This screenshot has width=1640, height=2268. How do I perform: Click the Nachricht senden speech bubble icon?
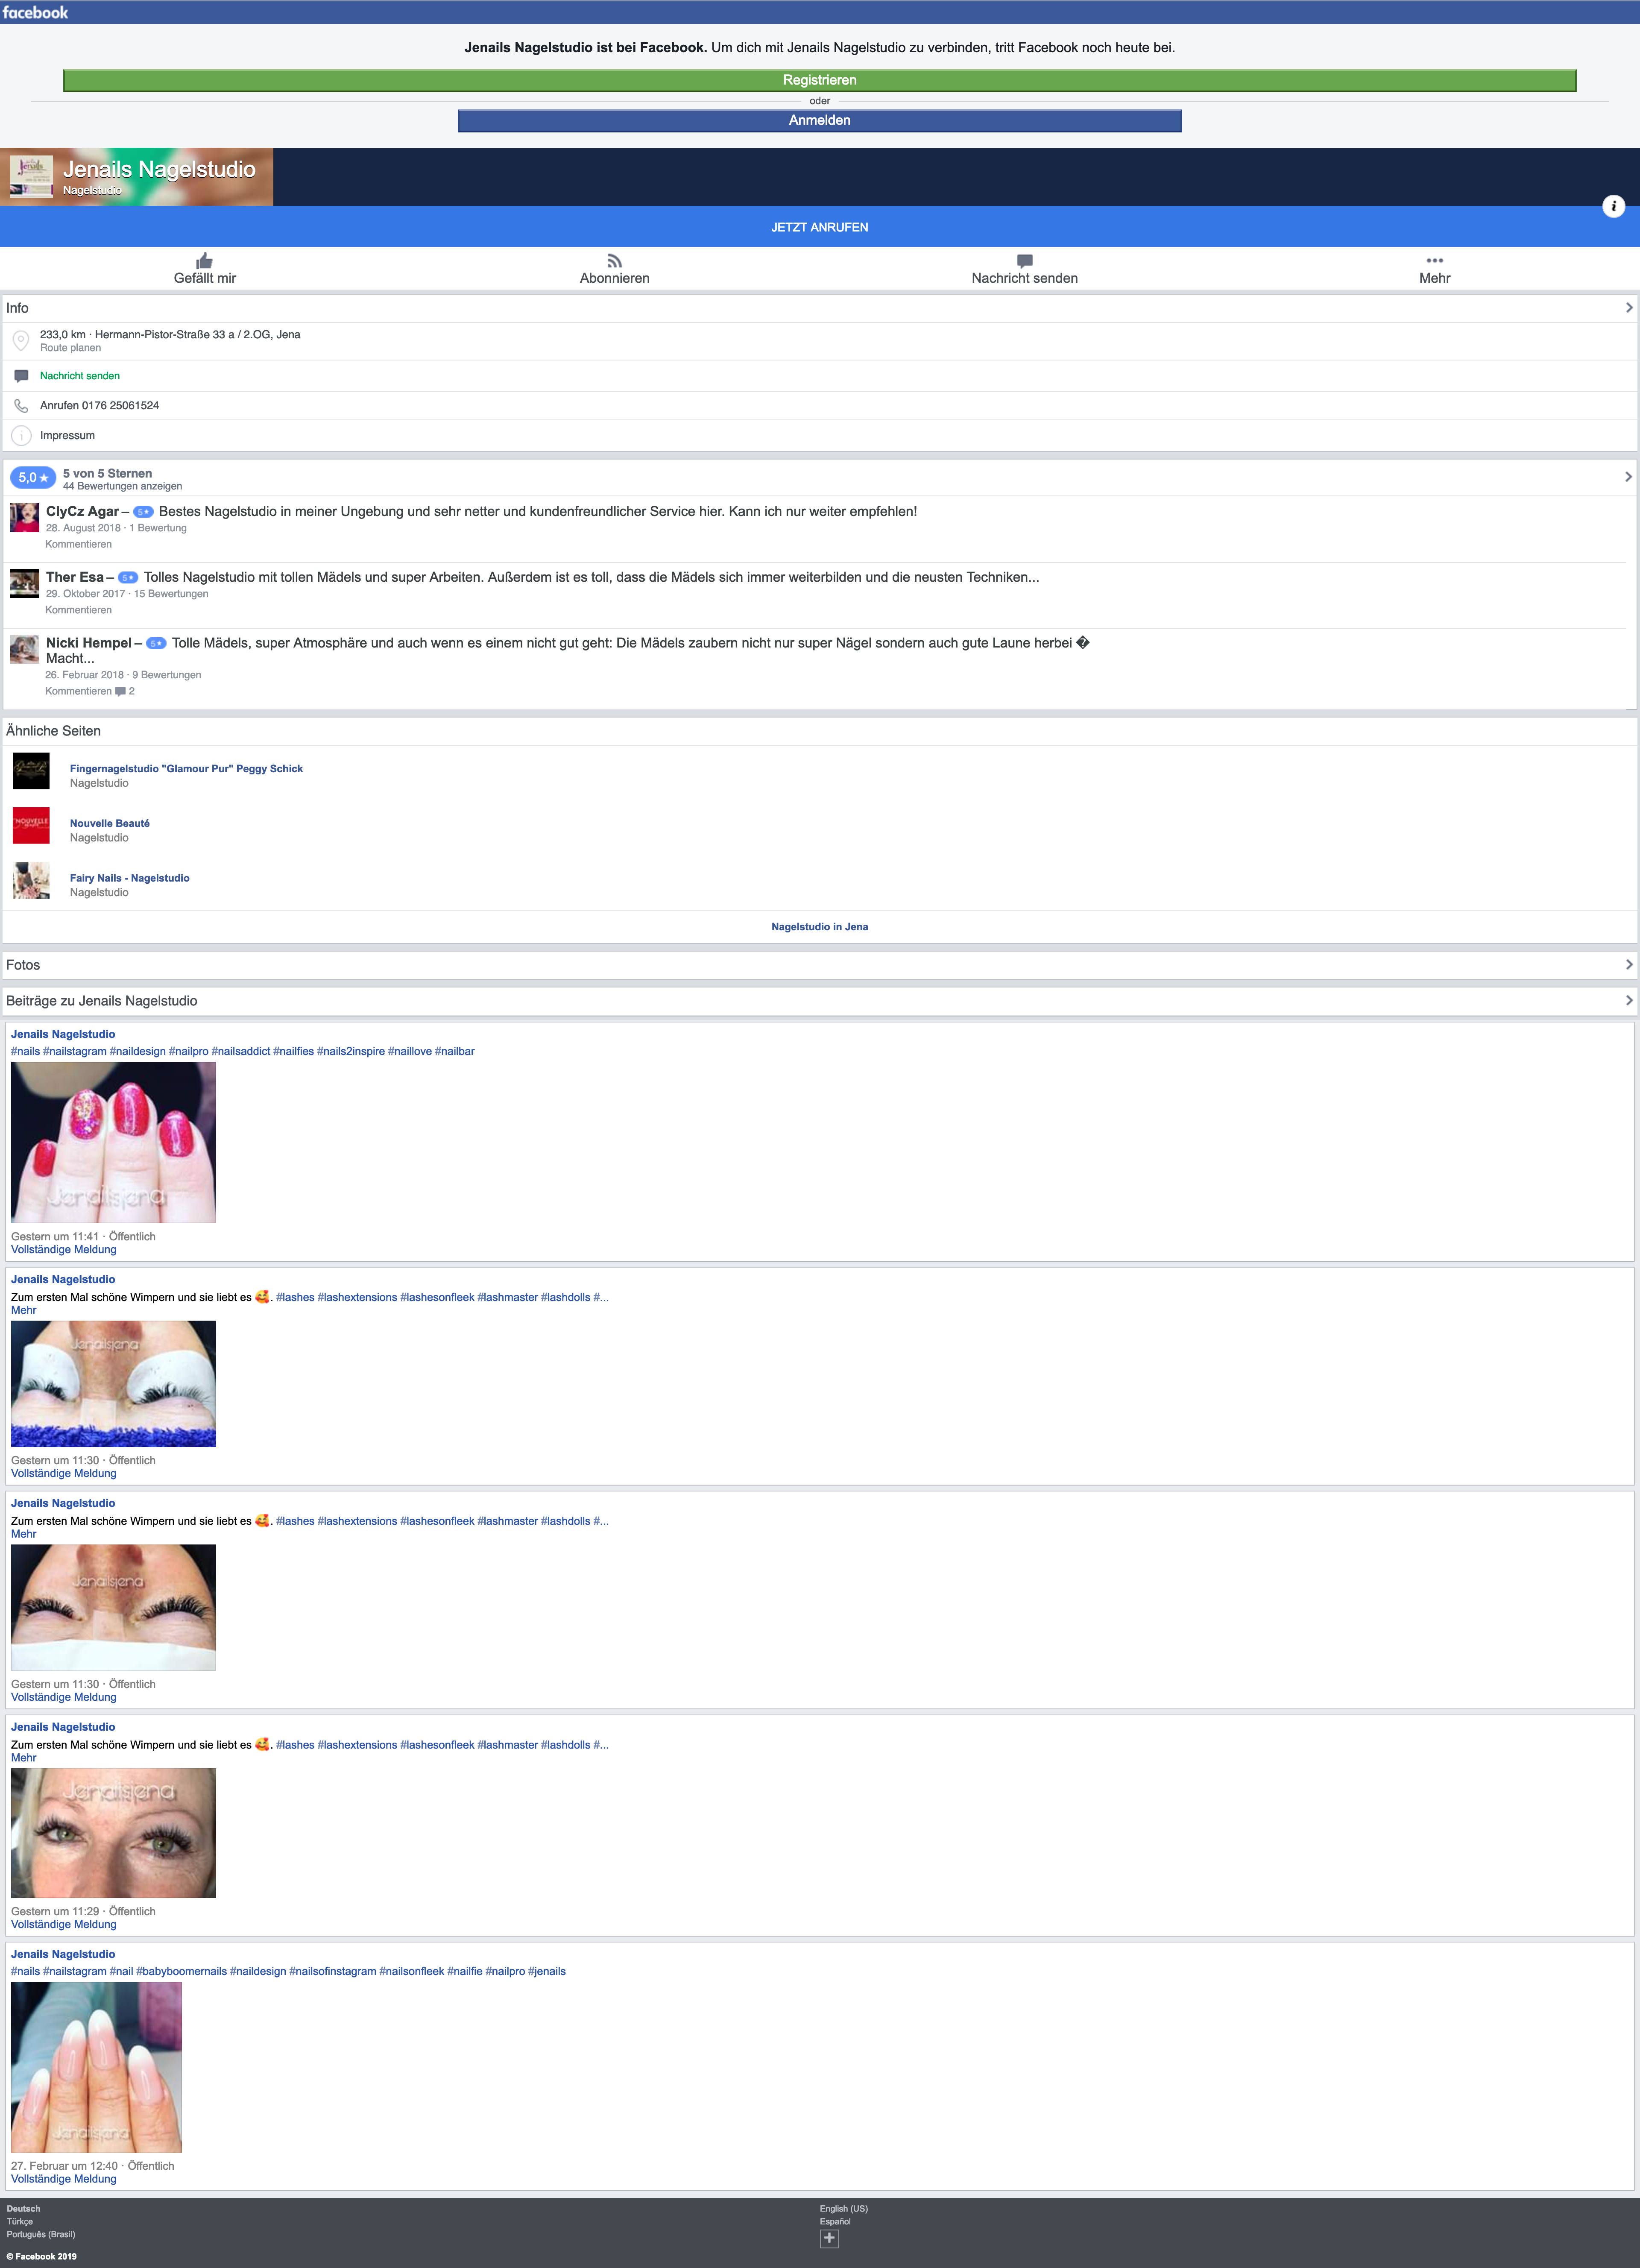tap(1024, 261)
